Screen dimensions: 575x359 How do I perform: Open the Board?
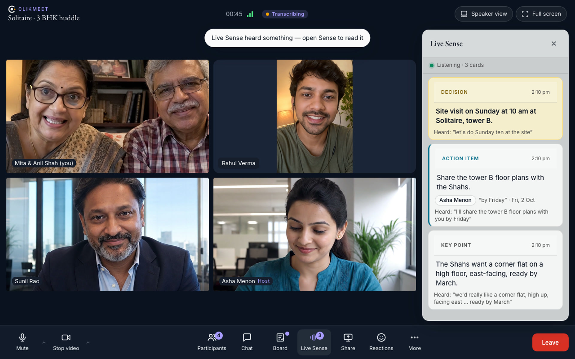coord(280,342)
